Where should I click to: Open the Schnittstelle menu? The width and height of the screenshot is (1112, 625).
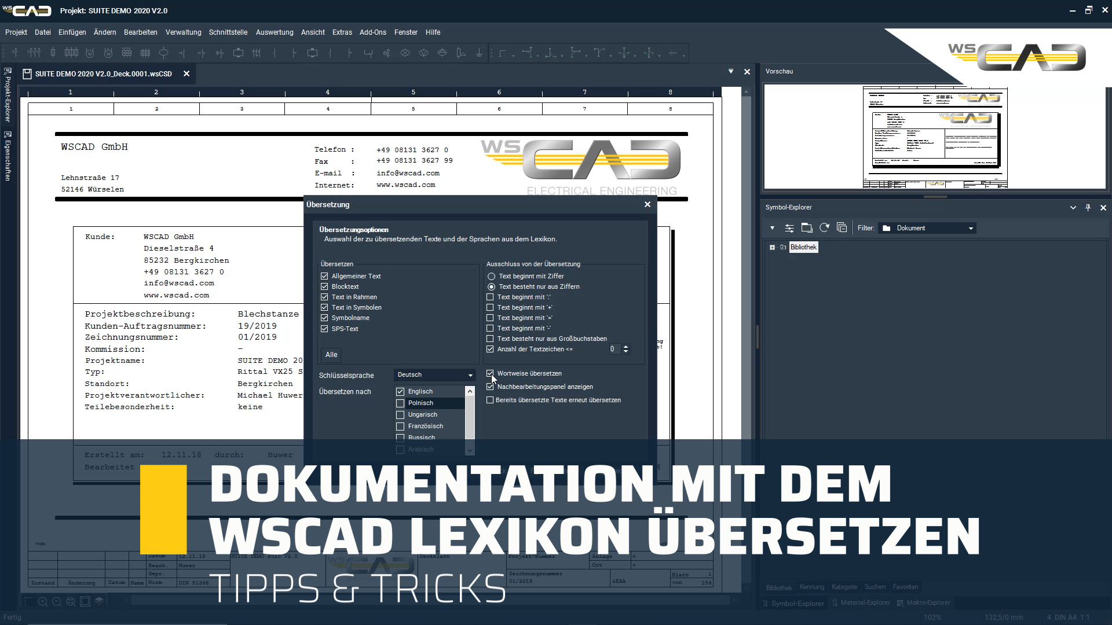click(228, 32)
